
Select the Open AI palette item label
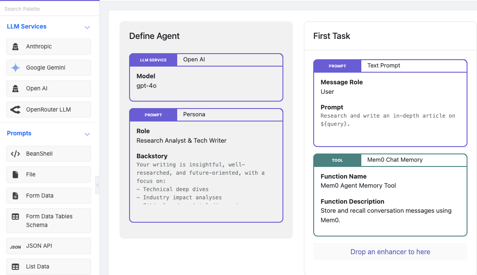point(36,88)
